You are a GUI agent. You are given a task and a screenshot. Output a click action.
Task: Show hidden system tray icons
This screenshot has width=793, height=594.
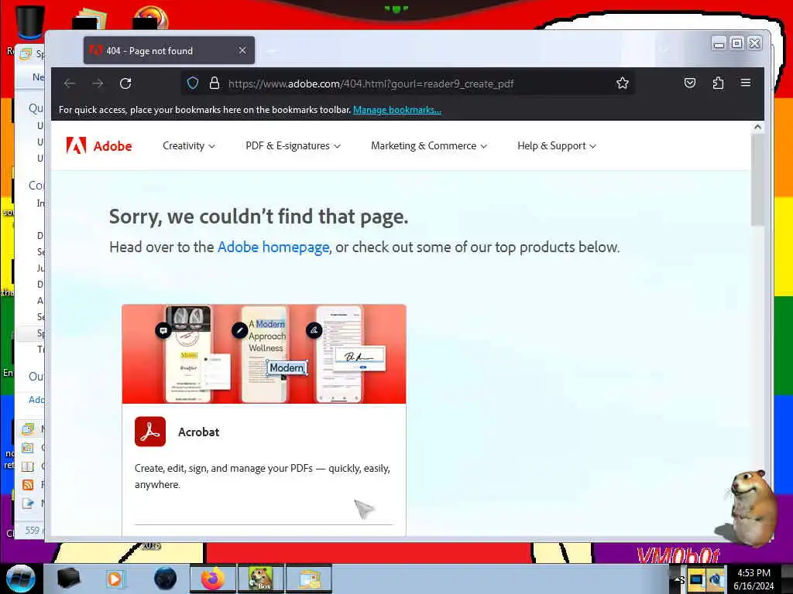[678, 579]
